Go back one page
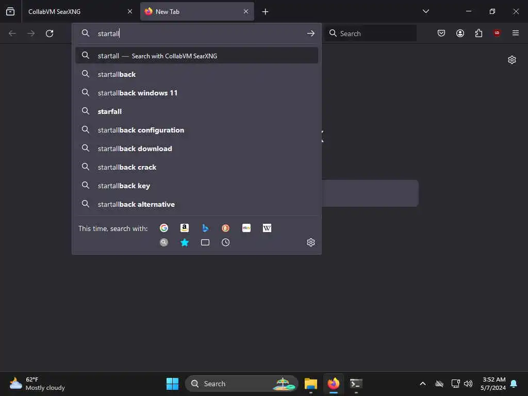 pyautogui.click(x=12, y=34)
